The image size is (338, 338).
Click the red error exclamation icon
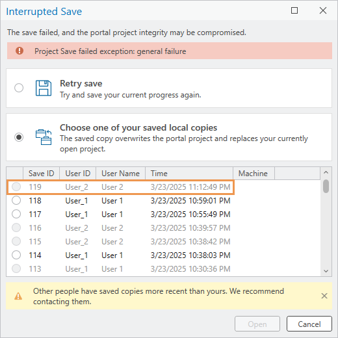point(19,51)
